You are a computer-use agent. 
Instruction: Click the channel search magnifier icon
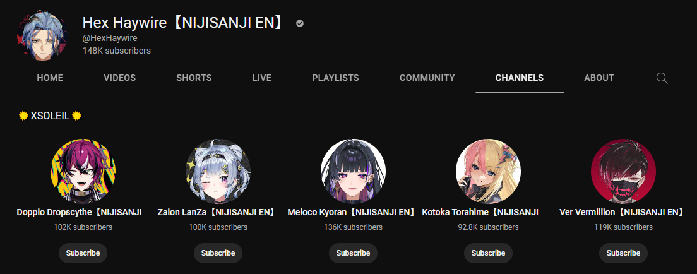click(662, 78)
